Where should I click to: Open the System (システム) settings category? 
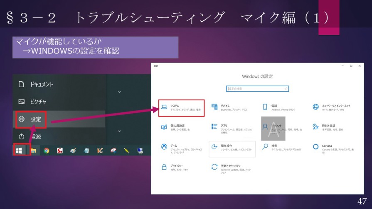(181, 108)
